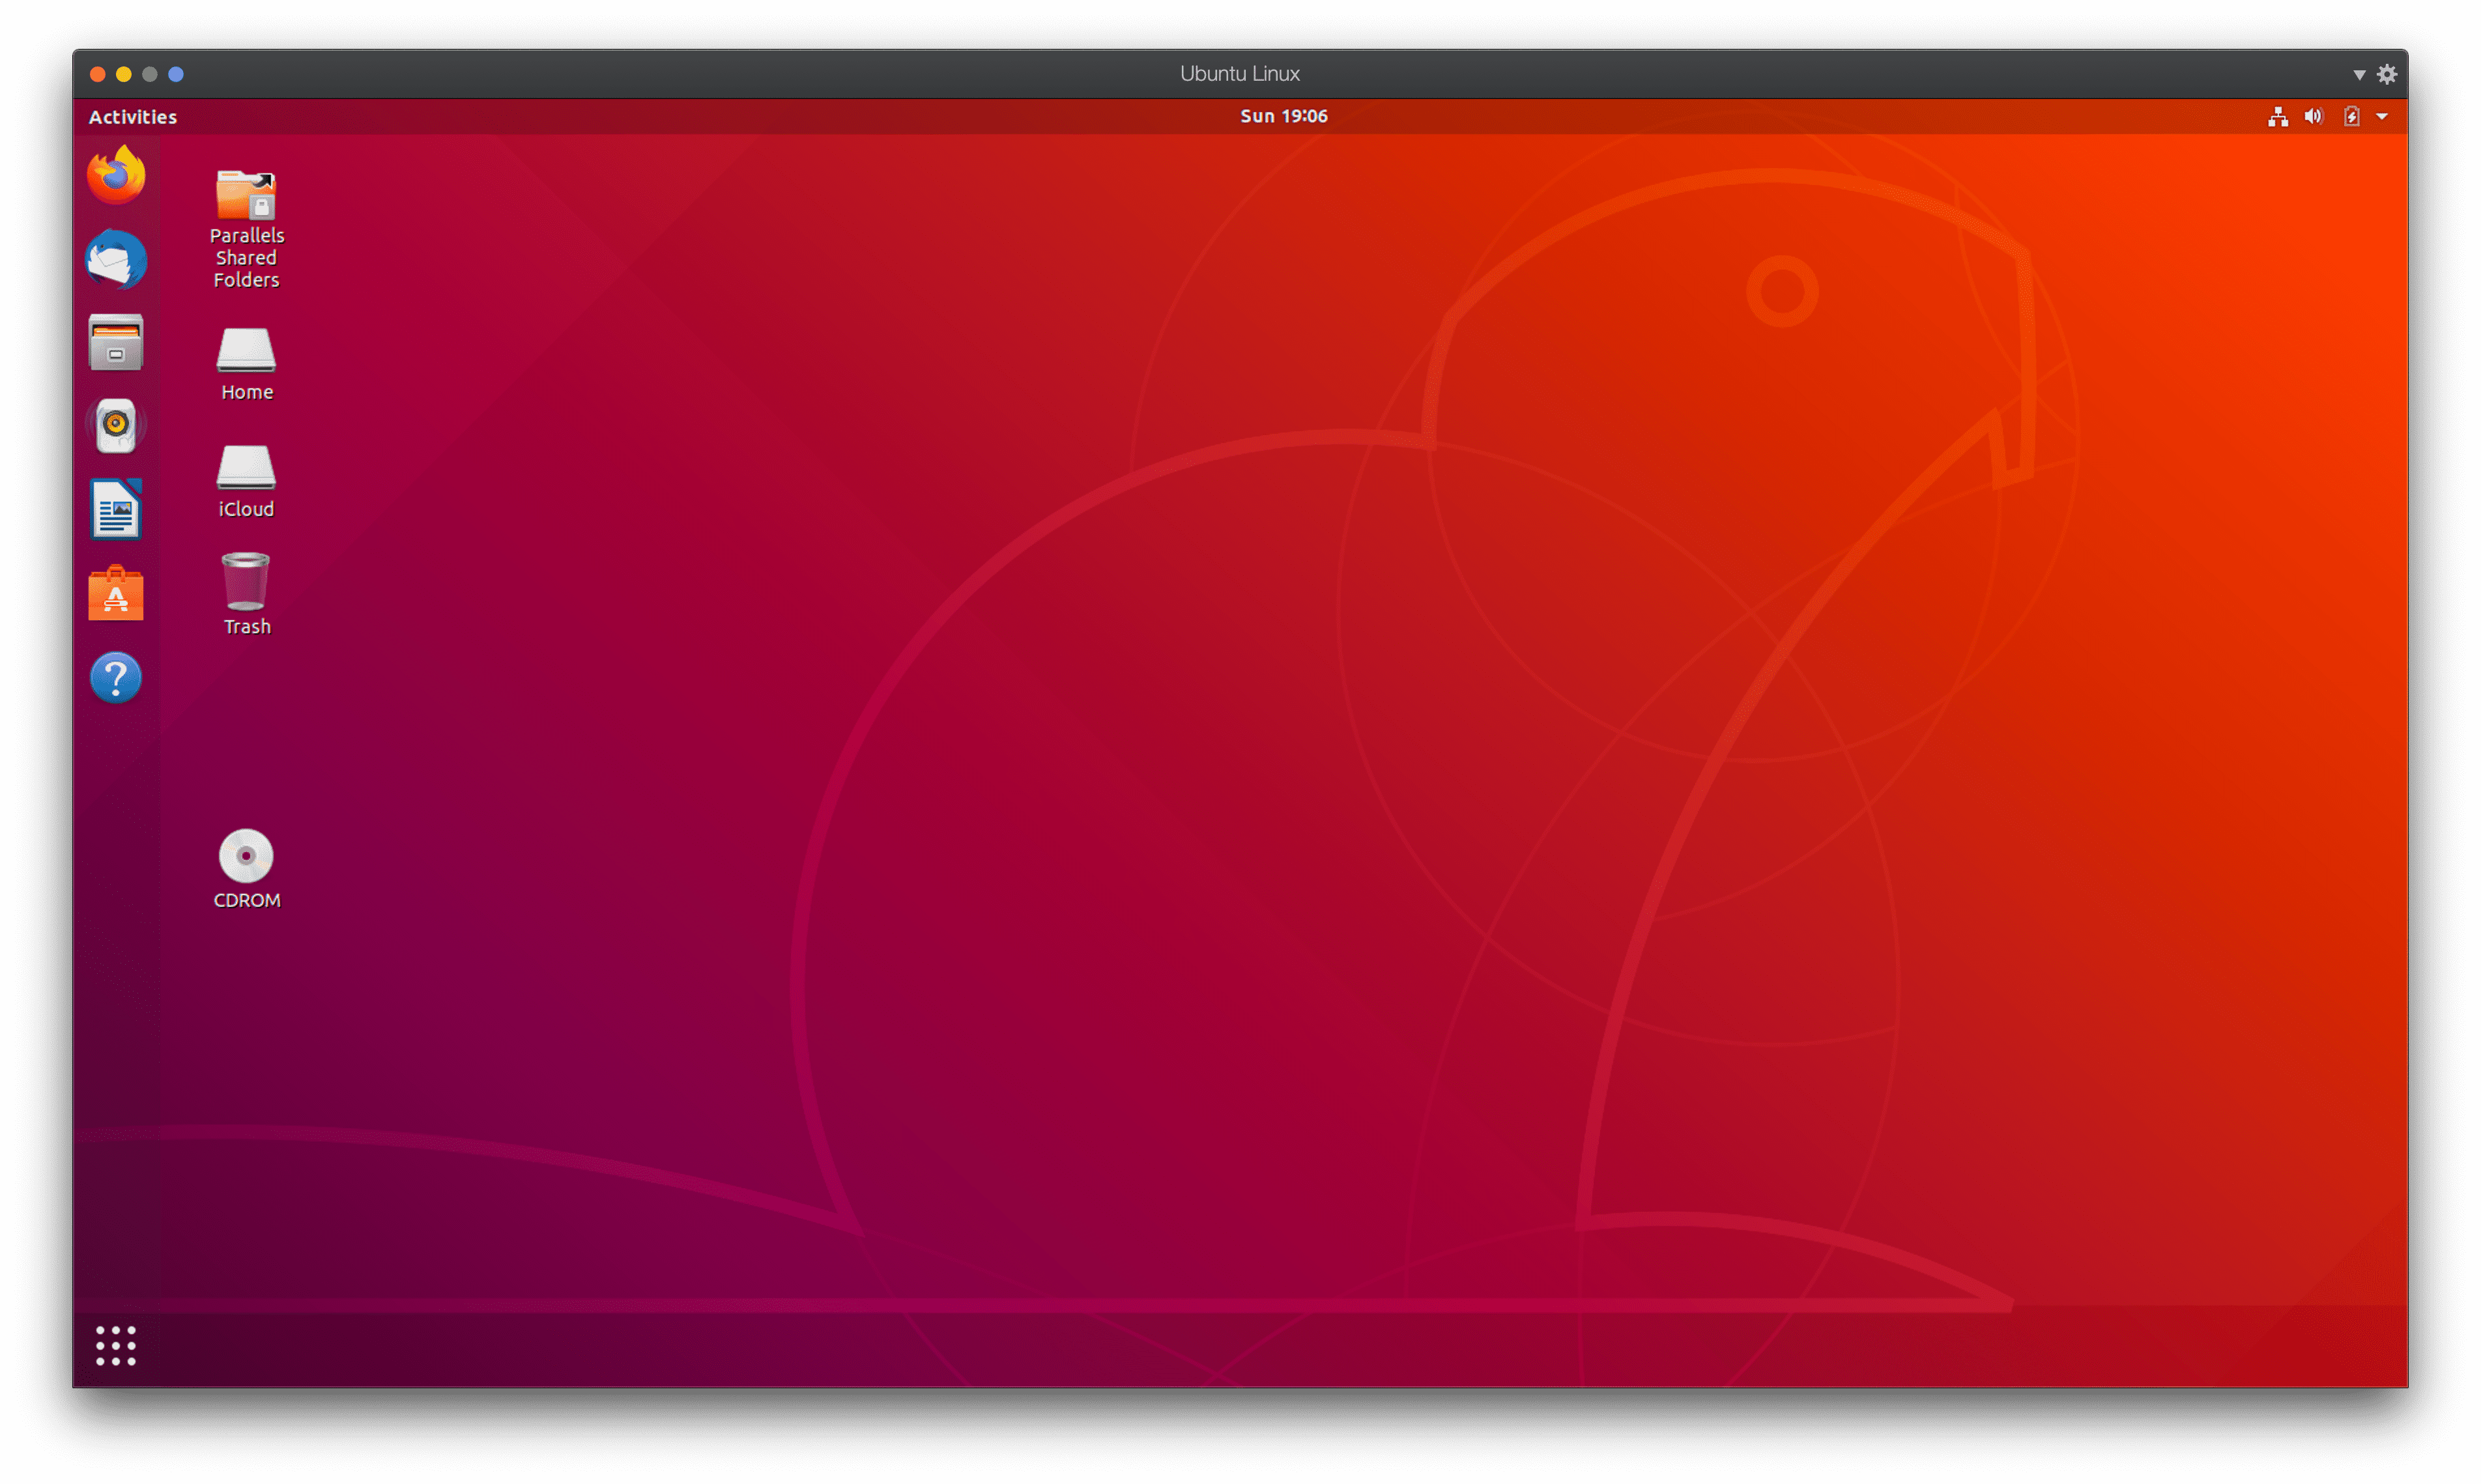Expand the Parallels title bar dropdown arrow

tap(2360, 75)
